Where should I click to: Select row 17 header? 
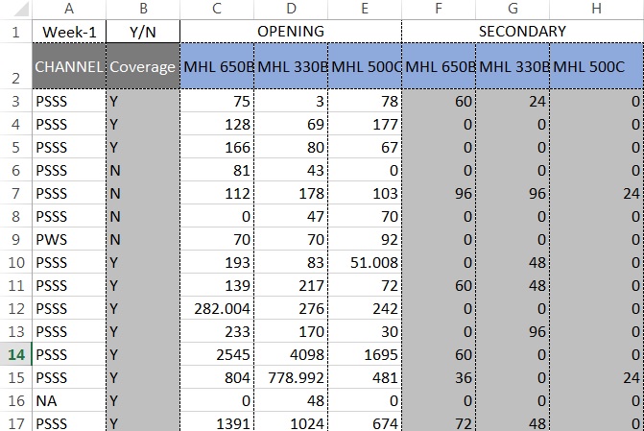[x=16, y=422]
